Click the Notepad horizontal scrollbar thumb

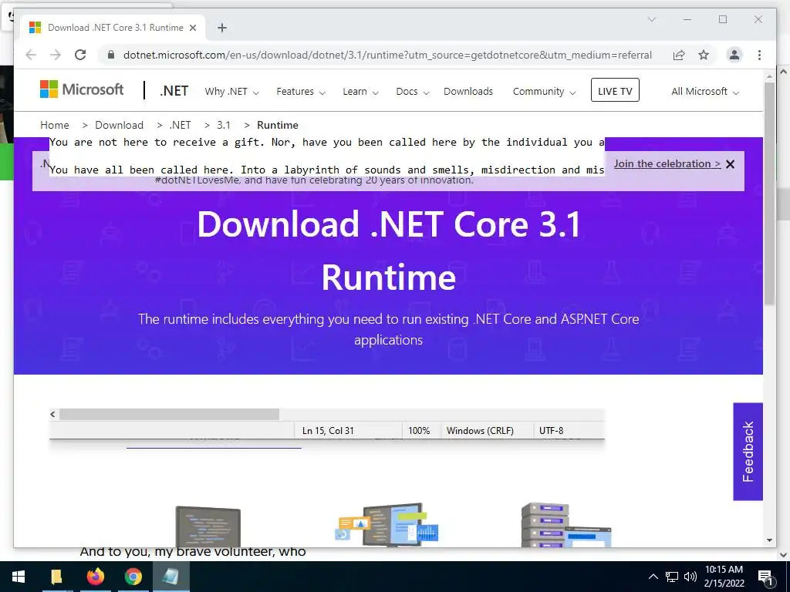click(169, 414)
